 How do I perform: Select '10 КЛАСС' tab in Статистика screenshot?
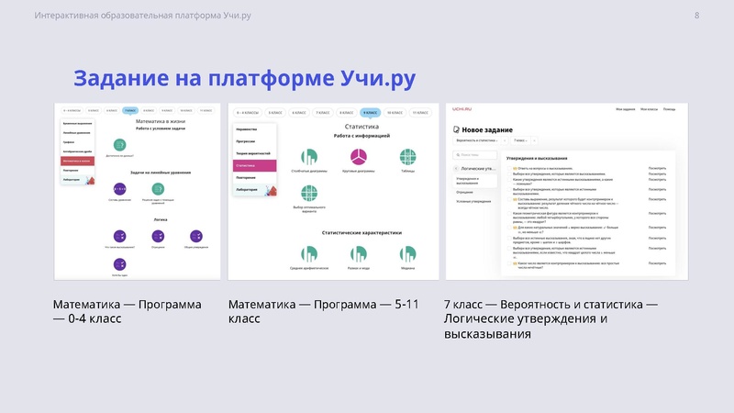click(395, 113)
